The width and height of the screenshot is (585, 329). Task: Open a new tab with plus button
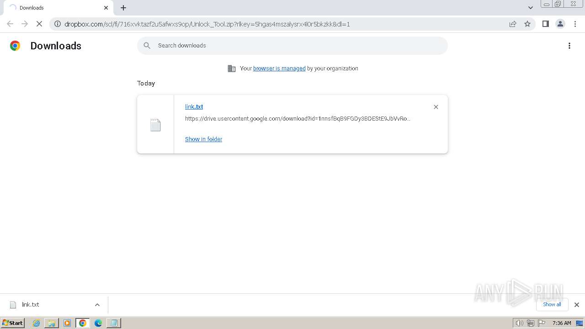123,8
